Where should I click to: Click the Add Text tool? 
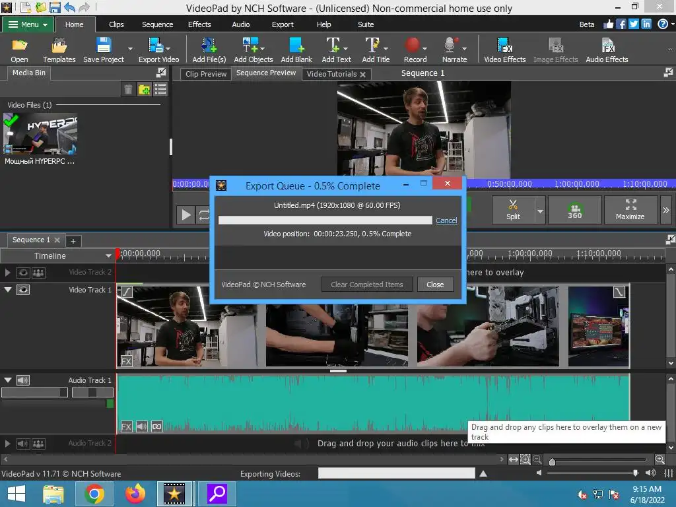pyautogui.click(x=336, y=50)
